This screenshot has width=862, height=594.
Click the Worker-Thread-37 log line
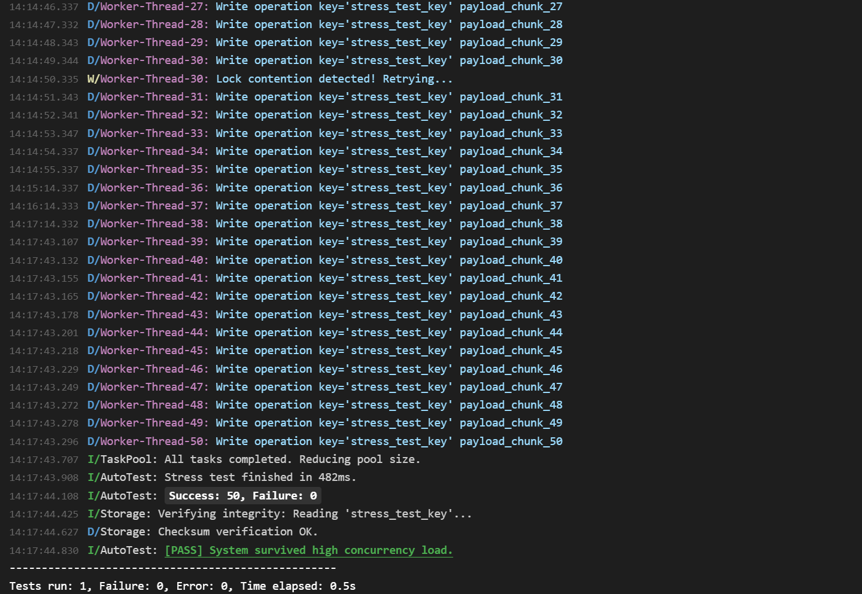[286, 206]
